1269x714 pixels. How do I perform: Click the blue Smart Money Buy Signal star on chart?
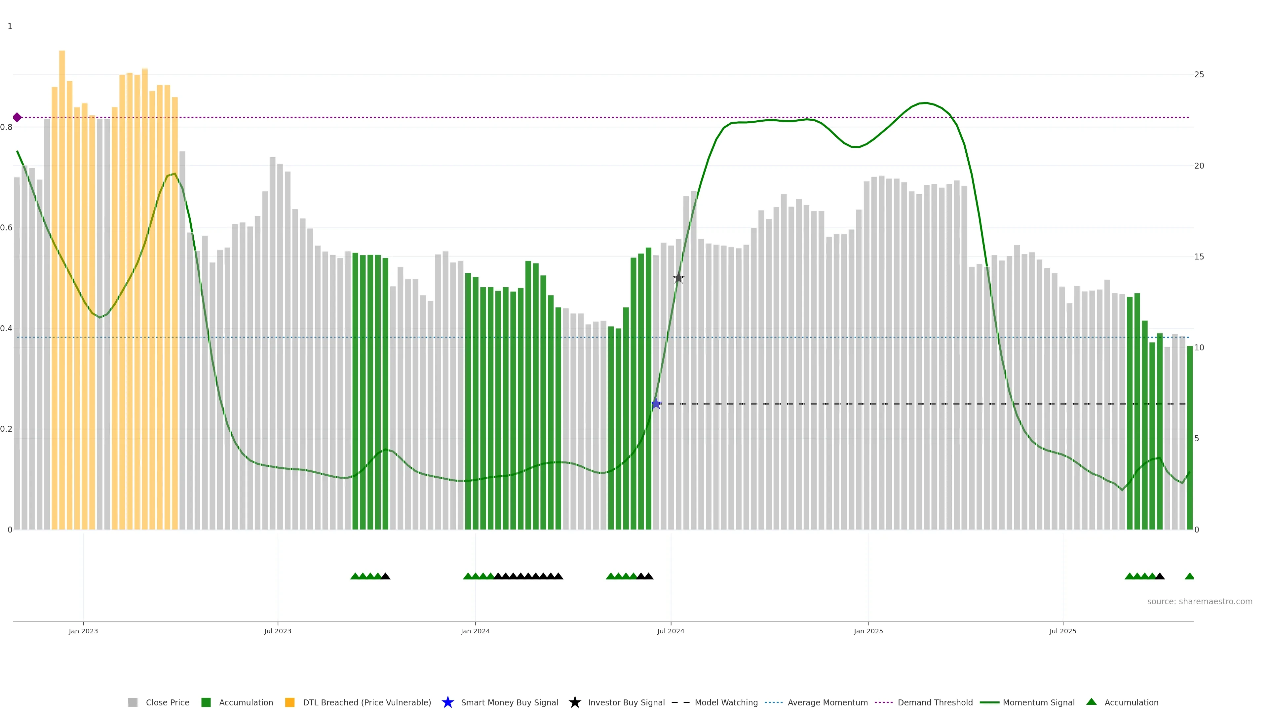tap(656, 404)
